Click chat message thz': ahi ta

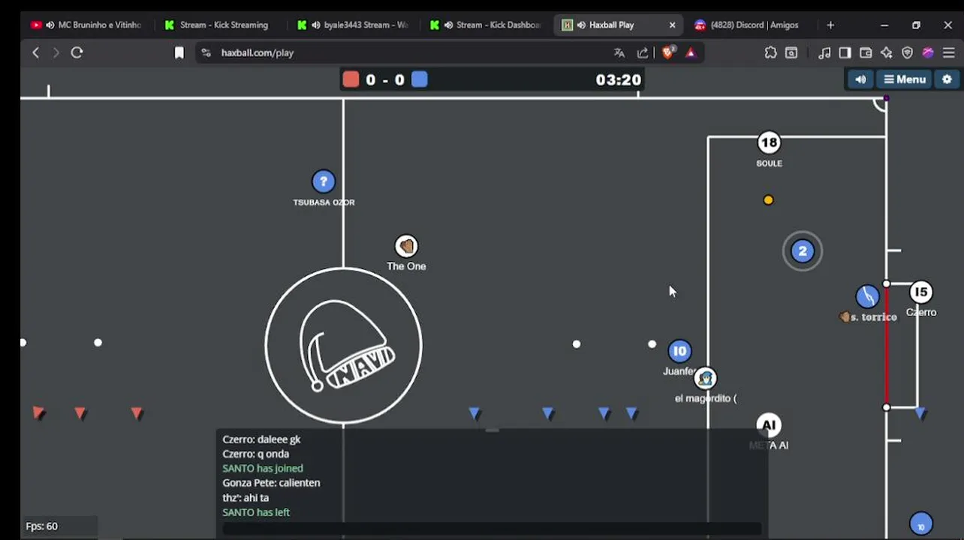point(246,497)
